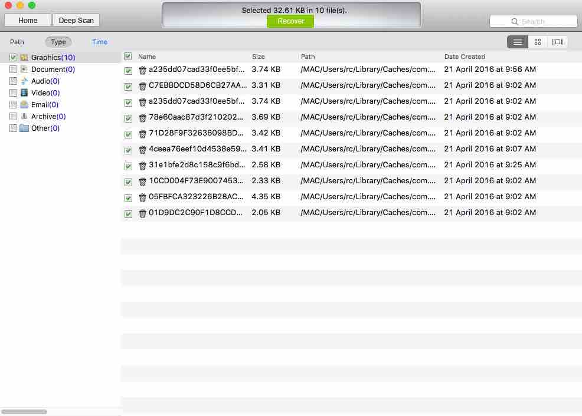582x416 pixels.
Task: Switch to the Time tab
Action: pyautogui.click(x=100, y=42)
